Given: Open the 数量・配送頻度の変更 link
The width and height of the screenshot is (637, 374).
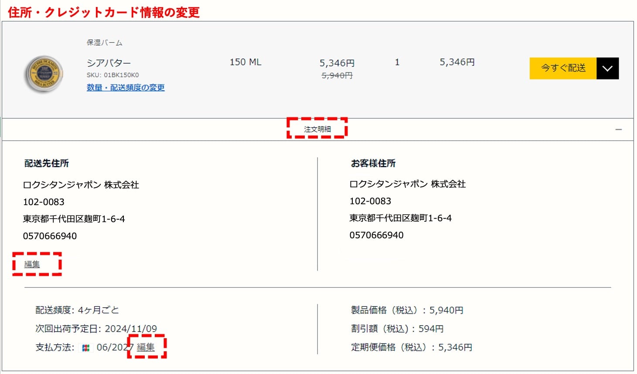Looking at the screenshot, I should pyautogui.click(x=126, y=87).
